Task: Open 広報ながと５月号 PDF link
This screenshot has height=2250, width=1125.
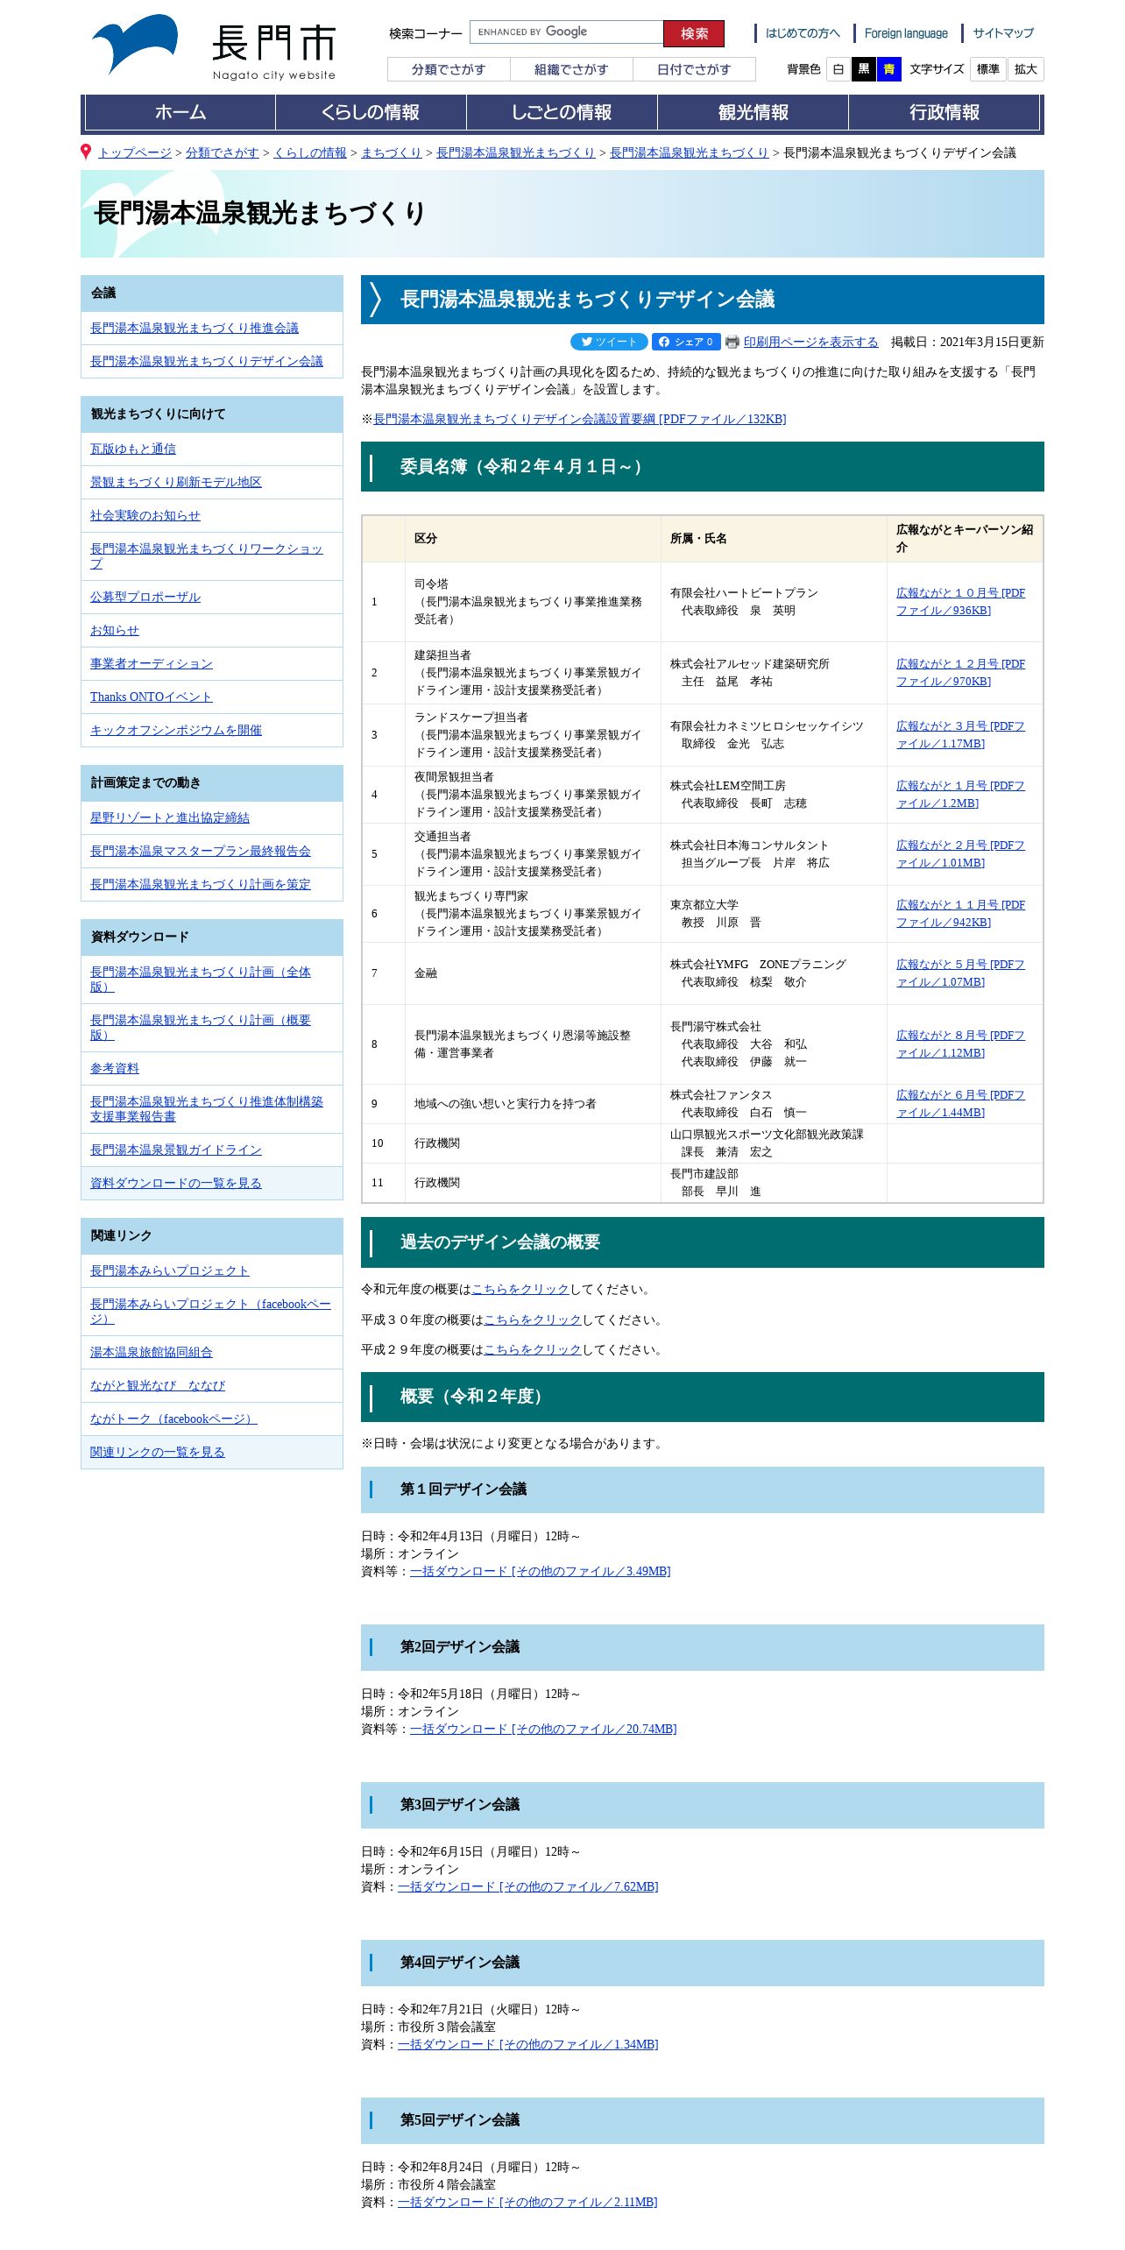Action: pos(960,973)
